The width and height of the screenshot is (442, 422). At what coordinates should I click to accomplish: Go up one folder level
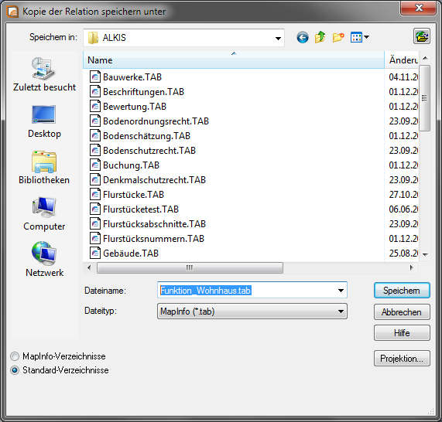pos(320,37)
